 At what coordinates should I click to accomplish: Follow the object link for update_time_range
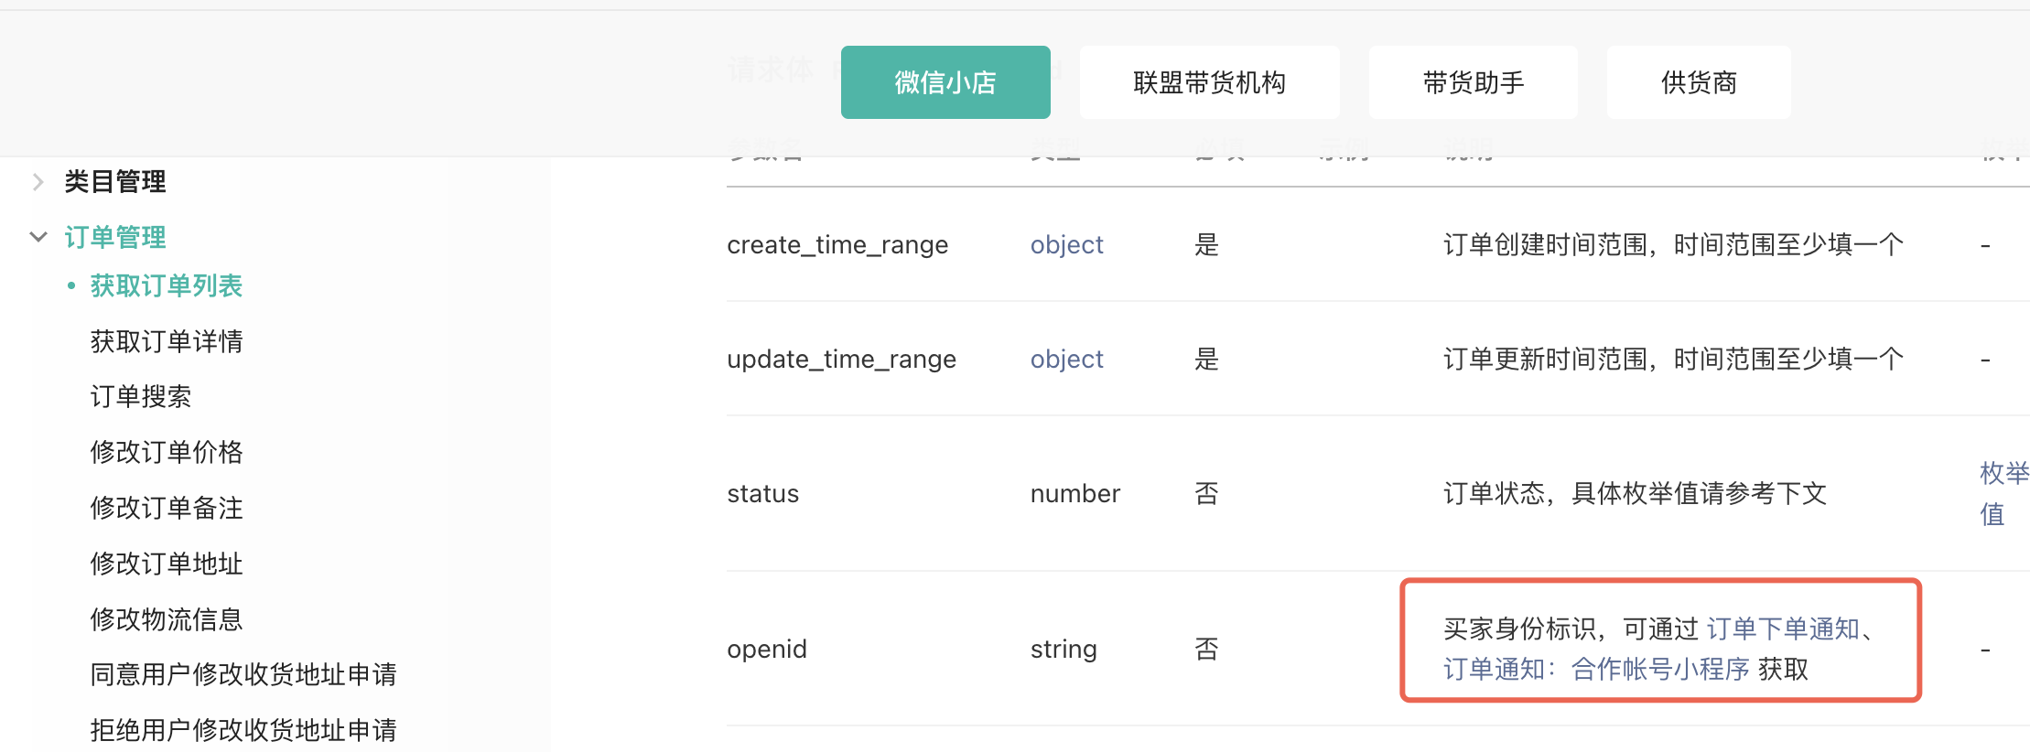[x=1067, y=360]
